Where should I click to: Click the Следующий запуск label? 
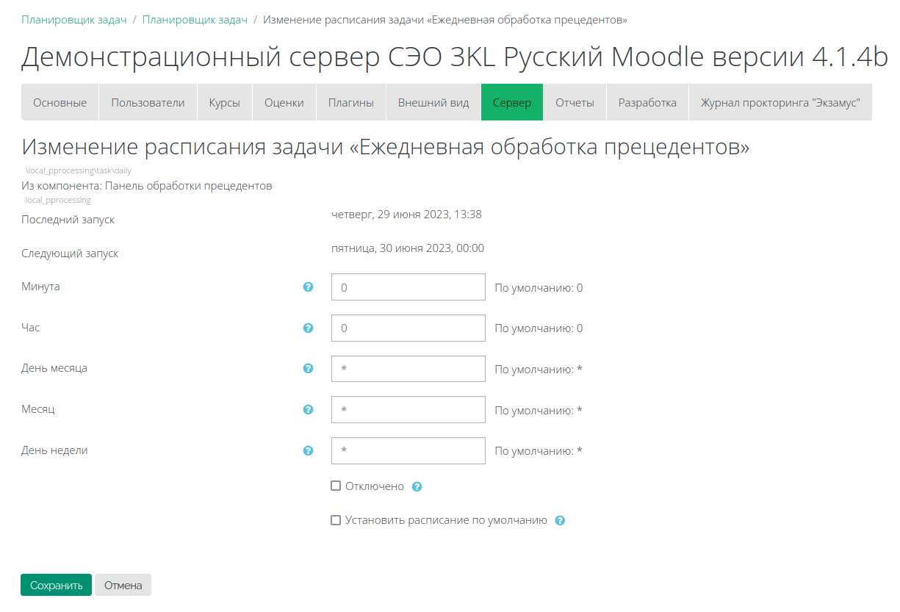70,253
